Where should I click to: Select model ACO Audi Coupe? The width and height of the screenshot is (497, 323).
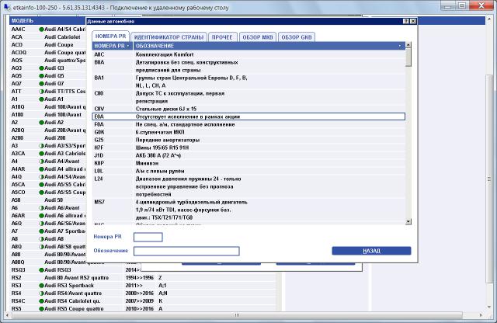[x=47, y=45]
